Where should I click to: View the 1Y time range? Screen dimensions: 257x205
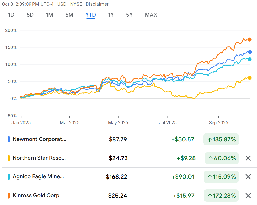[x=111, y=15]
